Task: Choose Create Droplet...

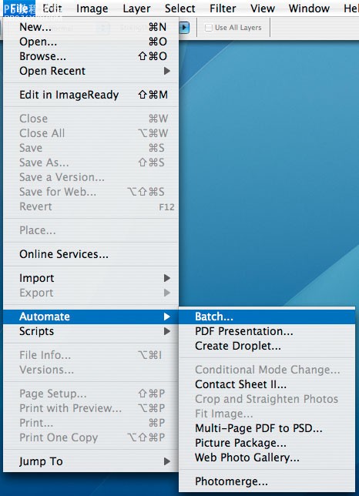Action: click(267, 346)
